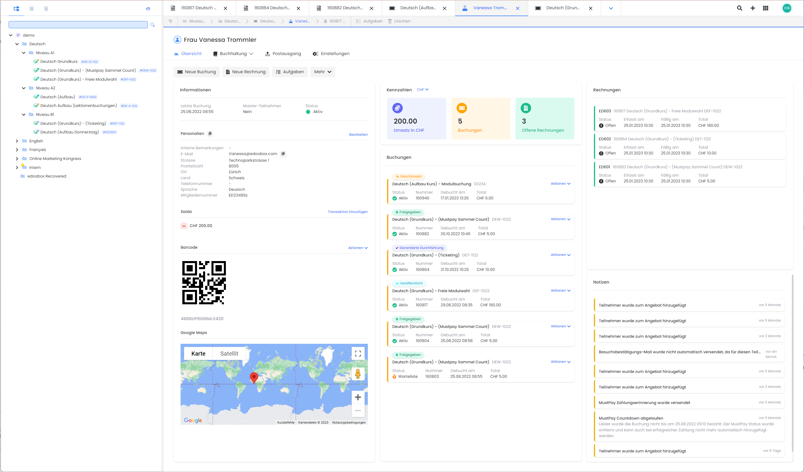Change currency via the CHF dropdown
This screenshot has height=472, width=804.
(422, 90)
